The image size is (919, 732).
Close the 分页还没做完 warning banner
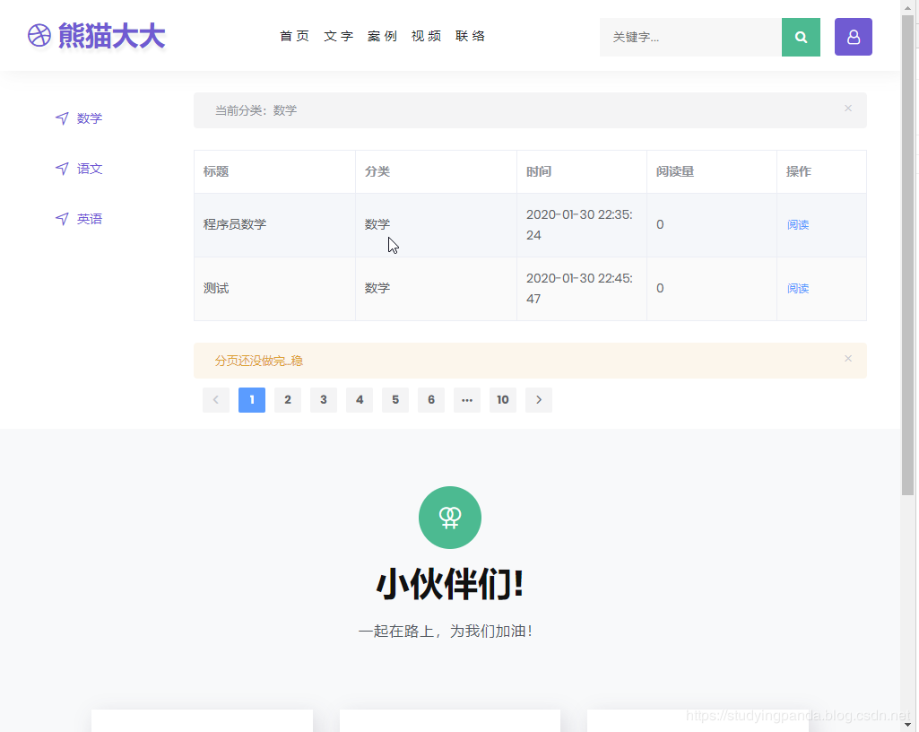pyautogui.click(x=847, y=358)
